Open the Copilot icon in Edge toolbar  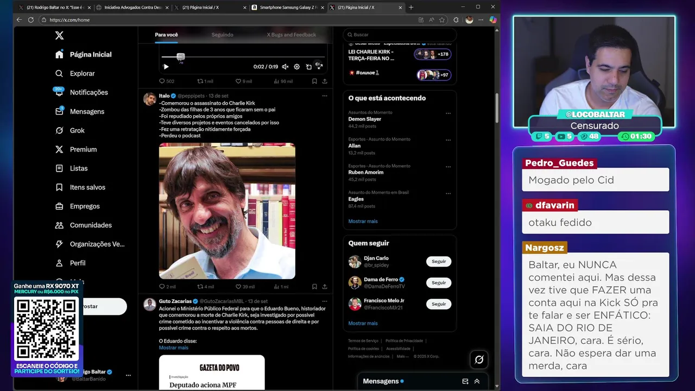(493, 20)
